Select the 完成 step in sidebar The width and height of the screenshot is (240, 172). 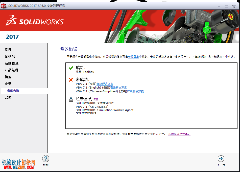tap(8, 97)
